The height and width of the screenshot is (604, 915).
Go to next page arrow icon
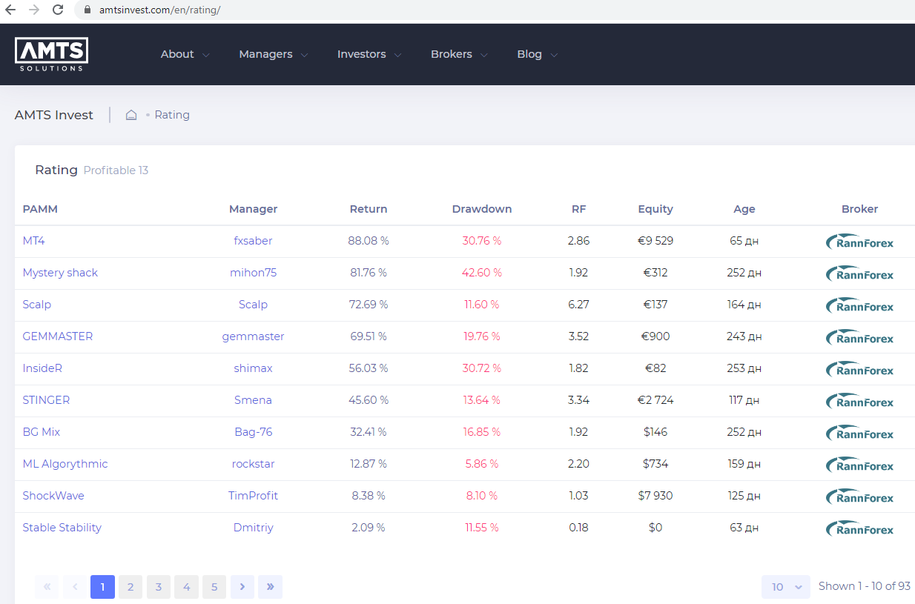[242, 587]
